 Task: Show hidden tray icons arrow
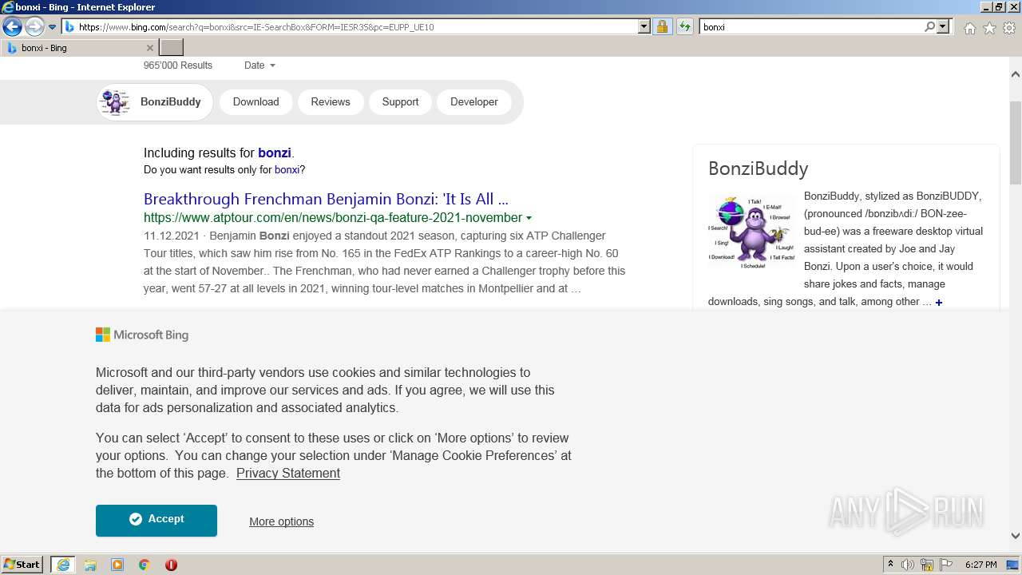coord(890,565)
